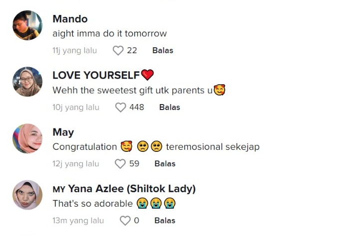Image resolution: width=359 pixels, height=236 pixels.
Task: Reply to Yana Azlee using Balas
Action: (x=165, y=221)
